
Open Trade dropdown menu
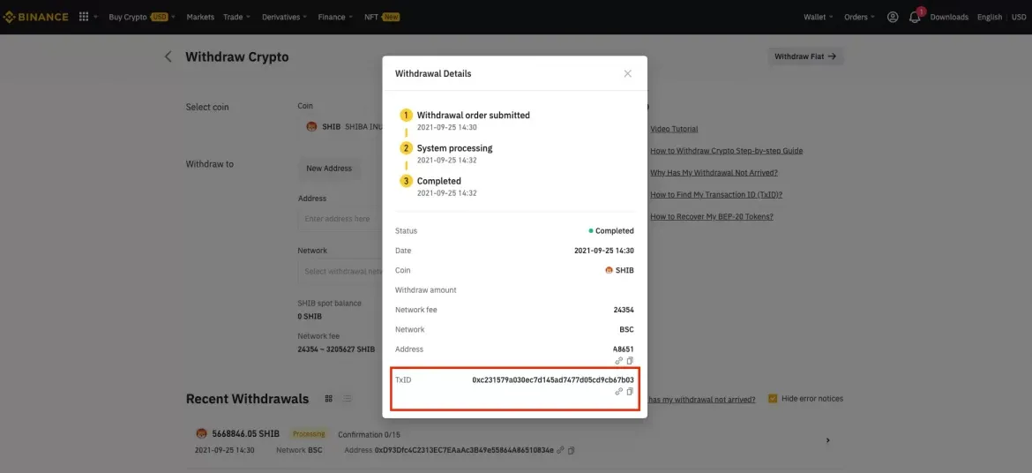coord(236,17)
